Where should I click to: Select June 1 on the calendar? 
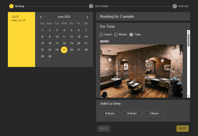coord(43,30)
